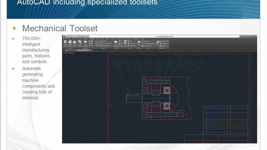Click the "creating bills of" text line
This screenshot has height=150, width=267.
point(37,92)
